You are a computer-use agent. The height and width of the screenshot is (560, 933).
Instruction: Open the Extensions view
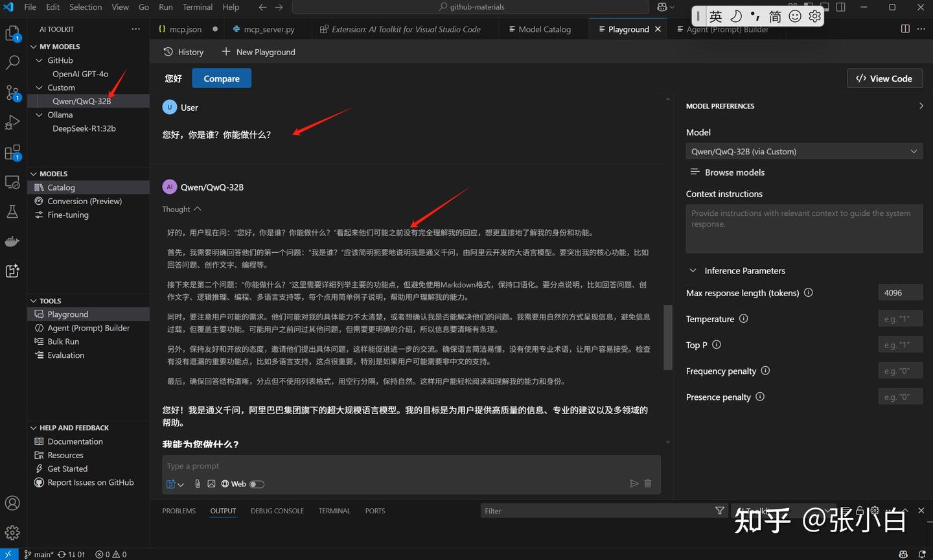click(x=12, y=152)
